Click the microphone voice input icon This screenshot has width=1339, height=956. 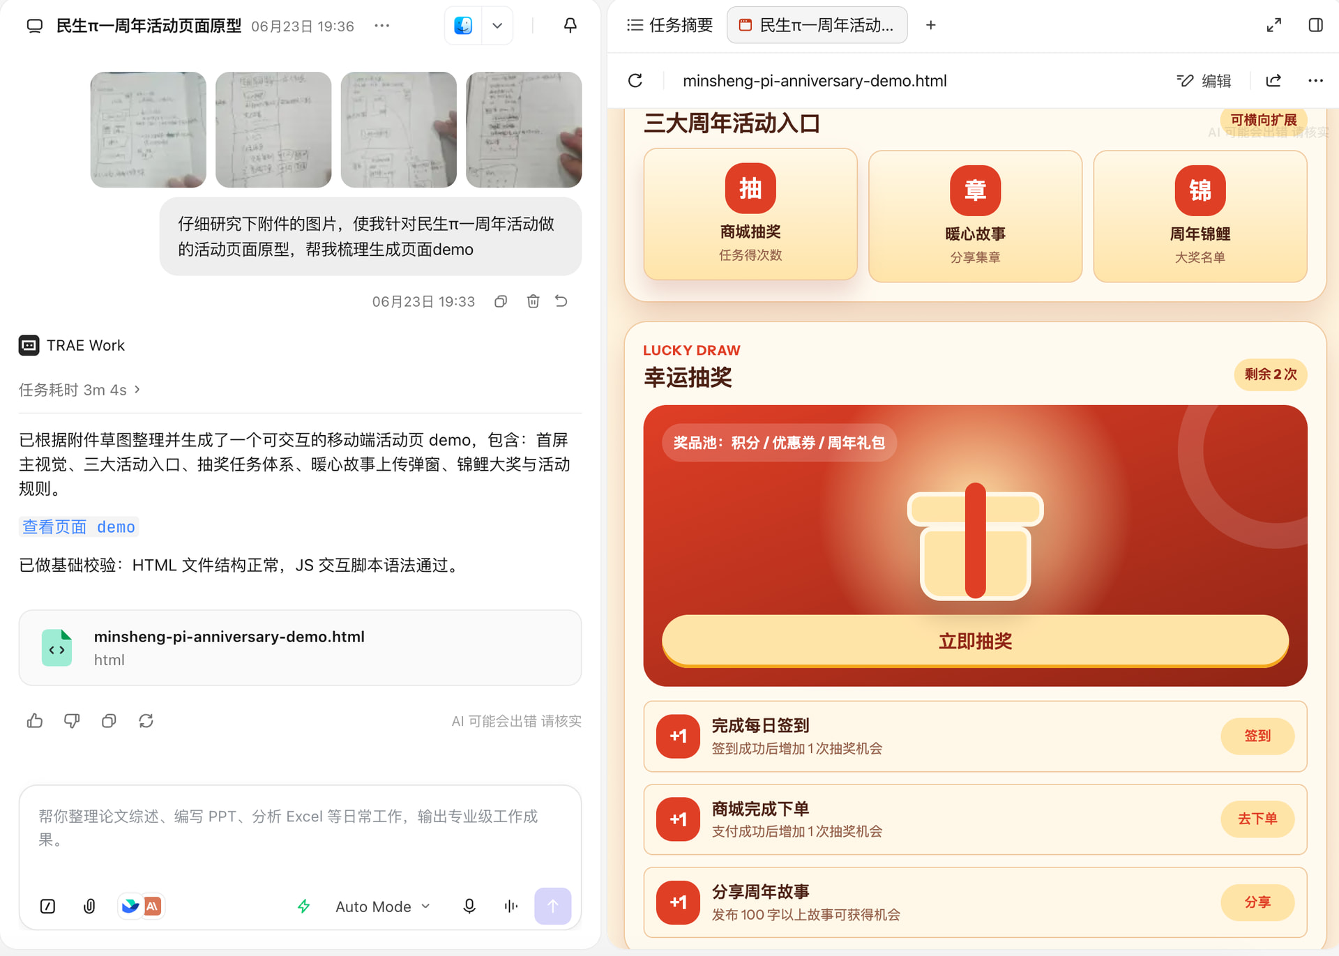click(x=469, y=906)
